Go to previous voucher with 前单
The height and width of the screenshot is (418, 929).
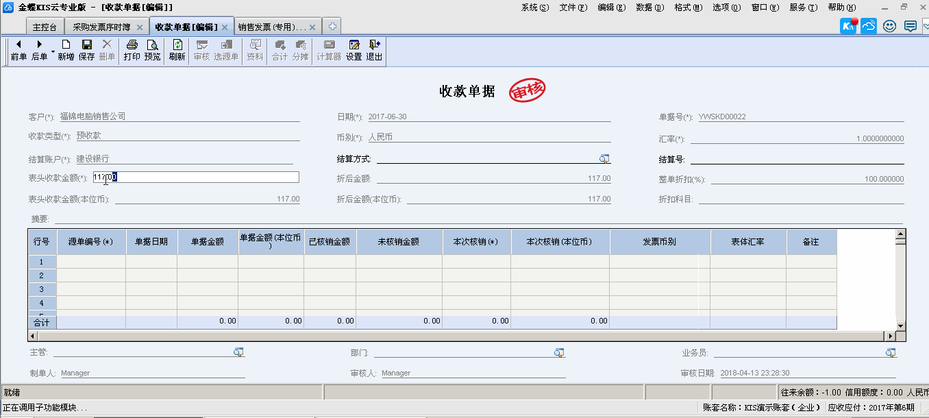tap(18, 50)
